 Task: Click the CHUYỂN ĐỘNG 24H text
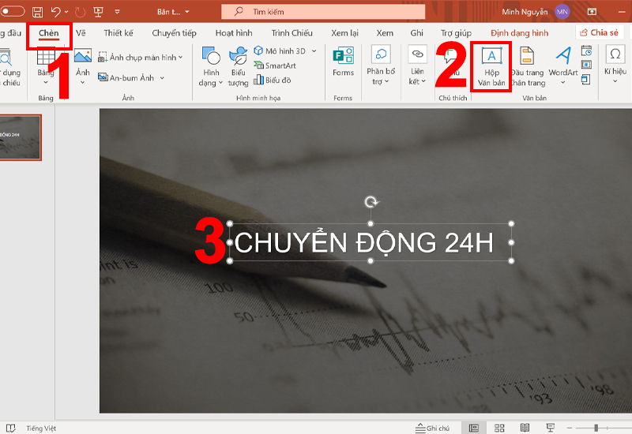pyautogui.click(x=363, y=242)
